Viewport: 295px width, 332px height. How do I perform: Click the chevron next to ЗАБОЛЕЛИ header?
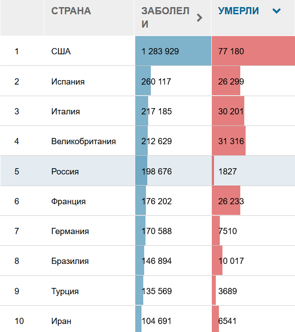tap(199, 18)
